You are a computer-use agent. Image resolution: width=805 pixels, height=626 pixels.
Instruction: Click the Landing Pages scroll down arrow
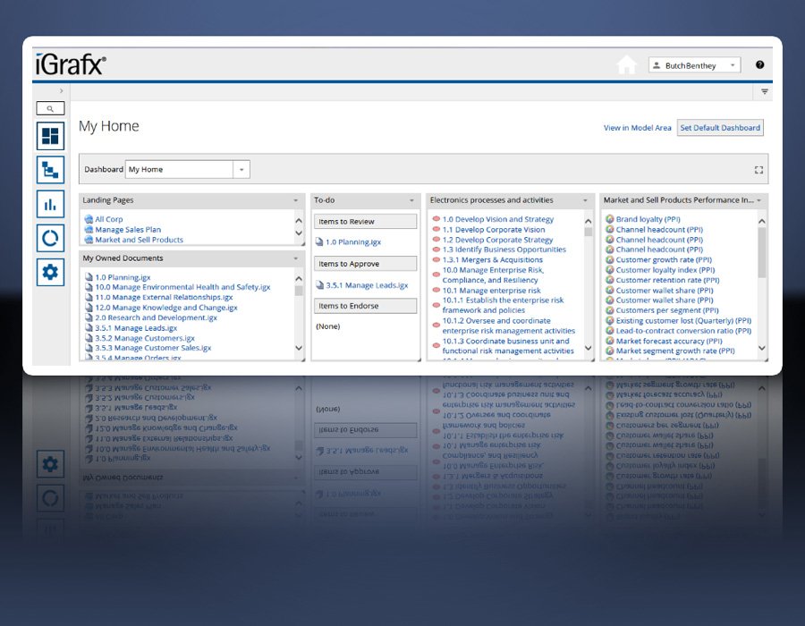point(299,233)
